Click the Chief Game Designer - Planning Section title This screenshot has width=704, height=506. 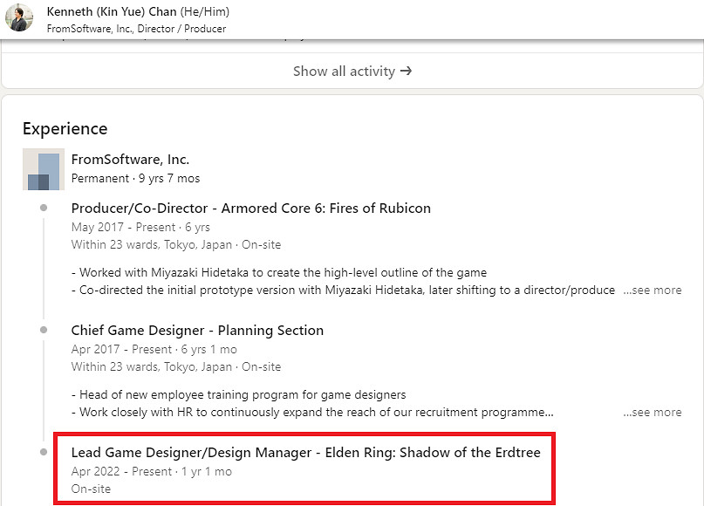[197, 331]
